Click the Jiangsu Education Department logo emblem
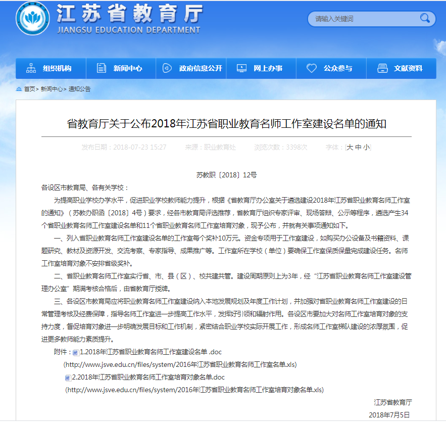The image size is (446, 423). click(32, 19)
